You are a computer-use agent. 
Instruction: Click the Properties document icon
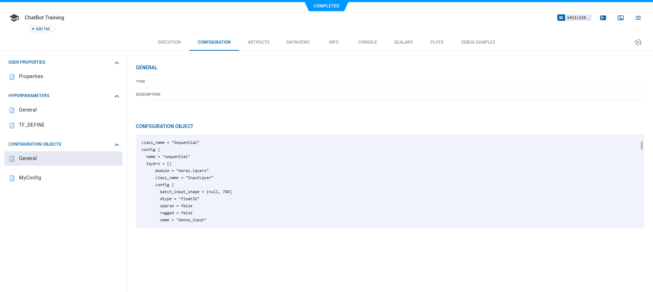[12, 77]
